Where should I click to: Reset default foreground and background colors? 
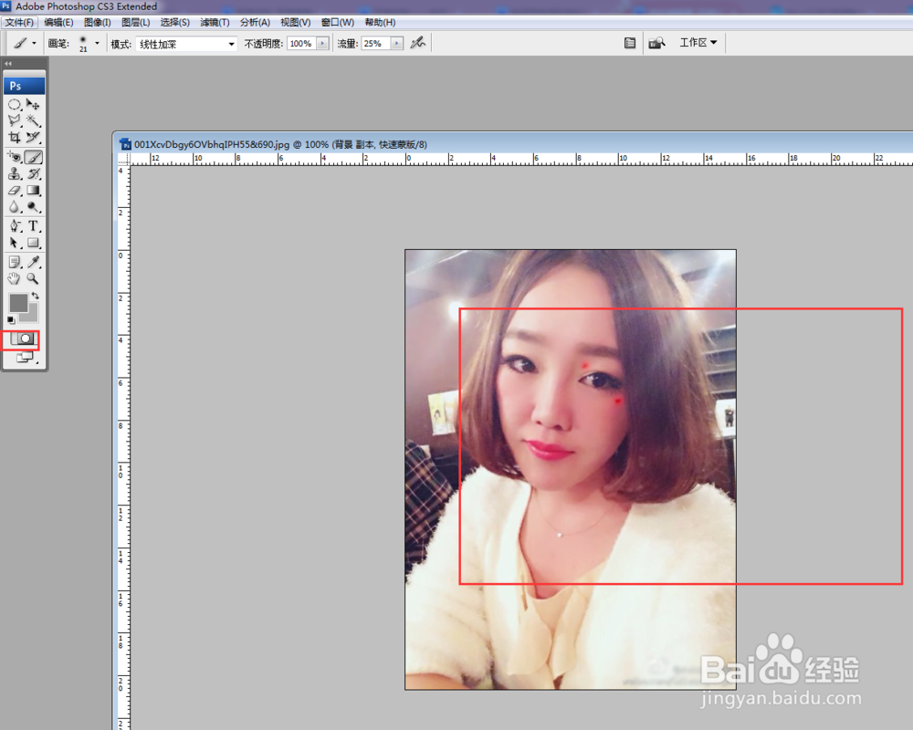(x=11, y=319)
